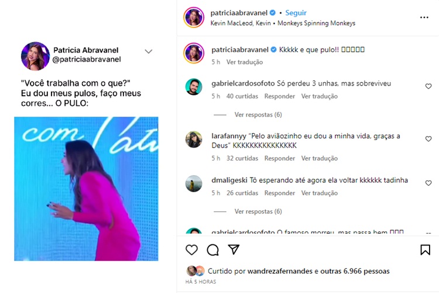This screenshot has width=439, height=293.
Task: Like gabrielcardosofoto's comment about 3 unhas
Action: [428, 86]
